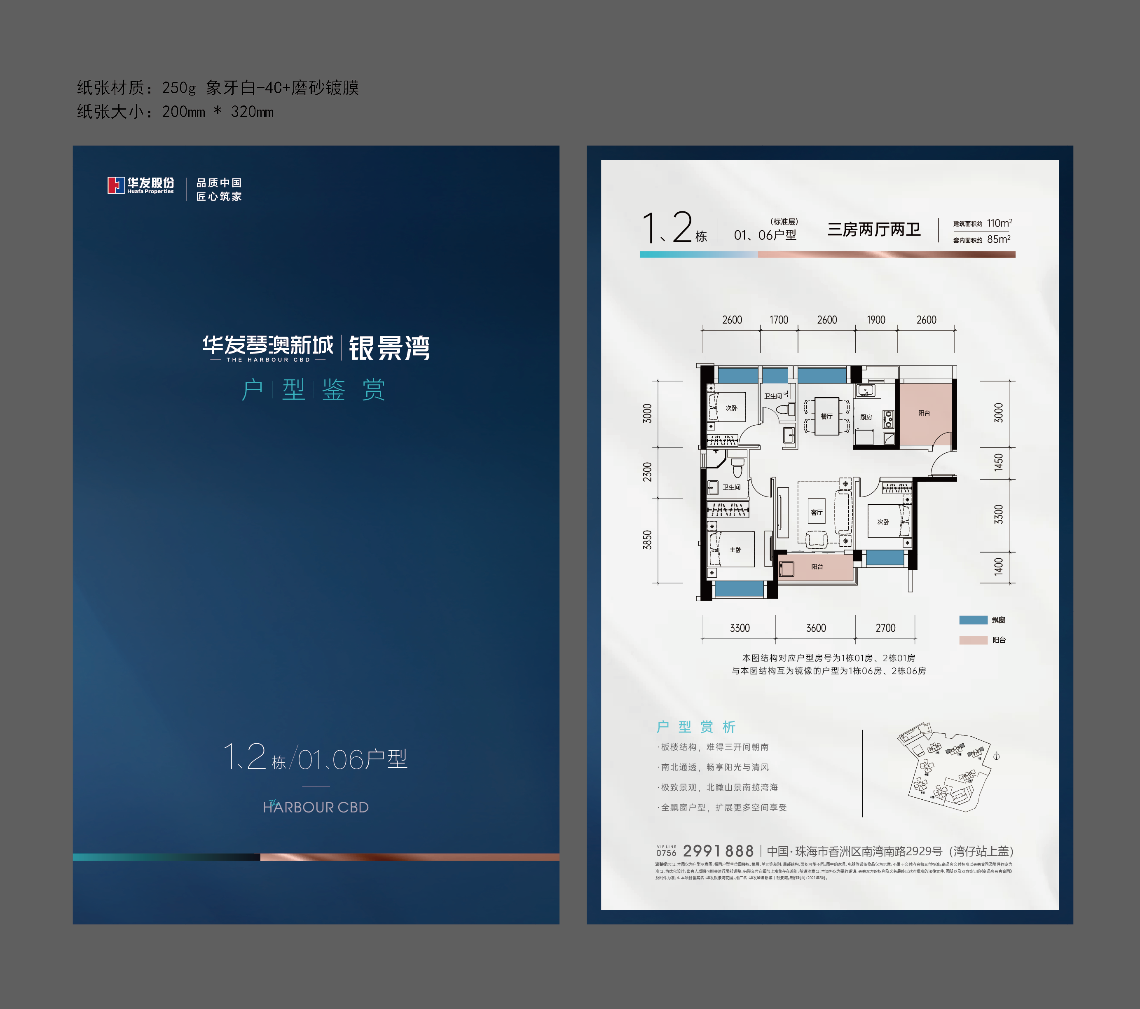Screen dimensions: 1140x1009
Task: Click the '卫生间' label next to the dining room
Action: click(773, 396)
